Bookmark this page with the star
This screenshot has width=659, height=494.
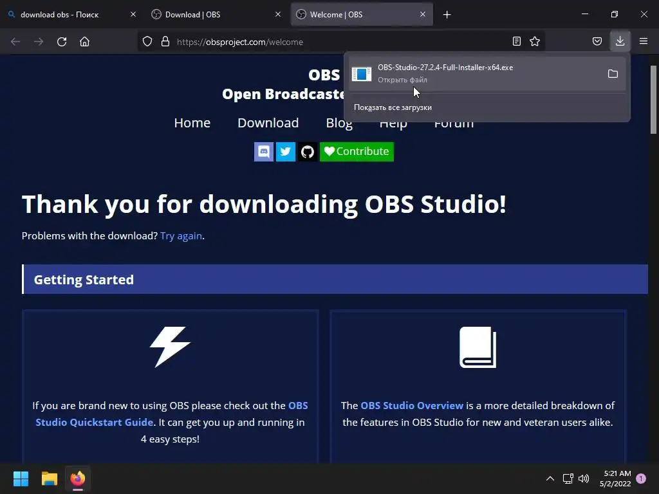pos(535,41)
